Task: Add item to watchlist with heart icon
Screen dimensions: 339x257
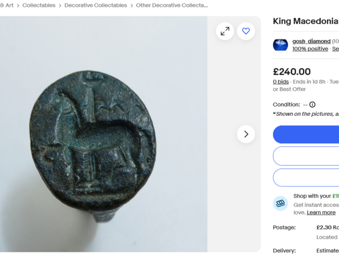Action: click(246, 31)
